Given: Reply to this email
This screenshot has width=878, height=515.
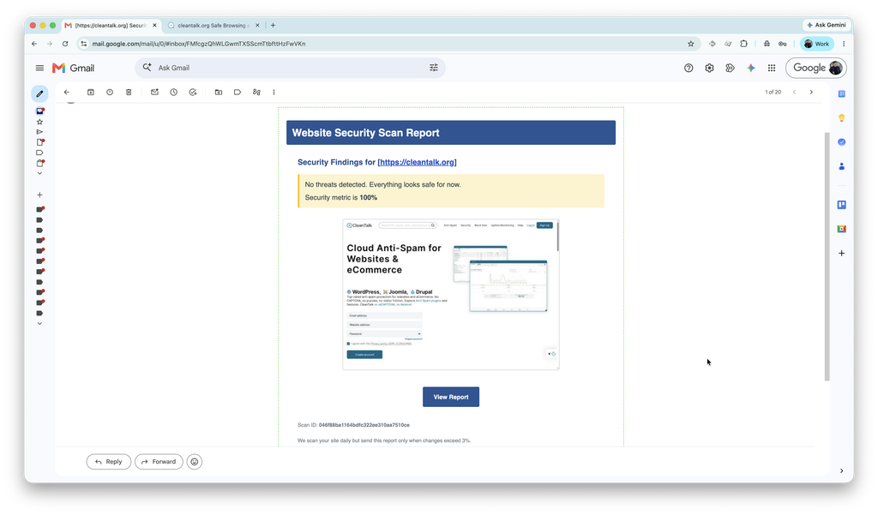Looking at the screenshot, I should point(109,462).
